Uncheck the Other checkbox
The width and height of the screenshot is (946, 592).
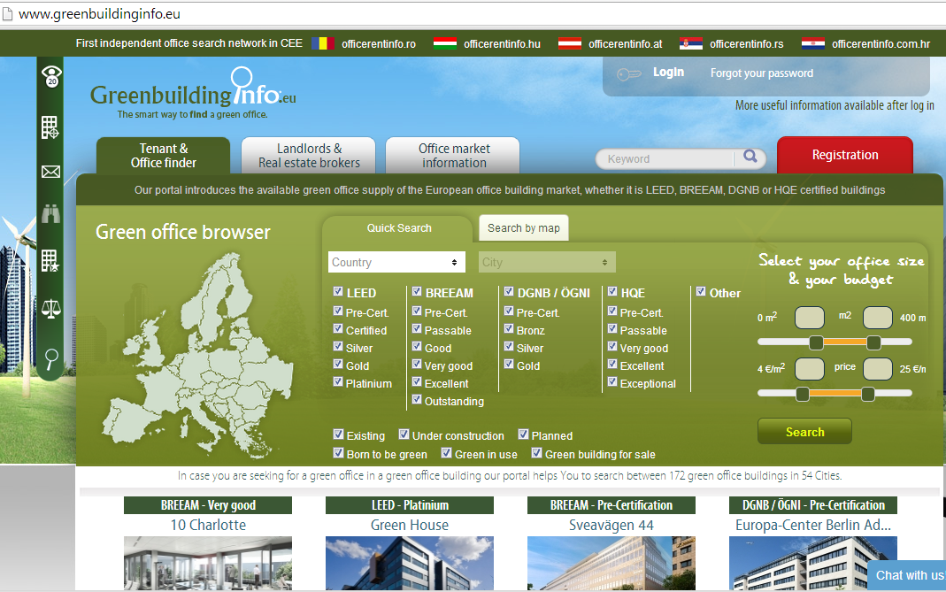point(701,291)
